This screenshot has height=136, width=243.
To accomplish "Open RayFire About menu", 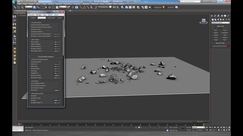I will click(56, 15).
